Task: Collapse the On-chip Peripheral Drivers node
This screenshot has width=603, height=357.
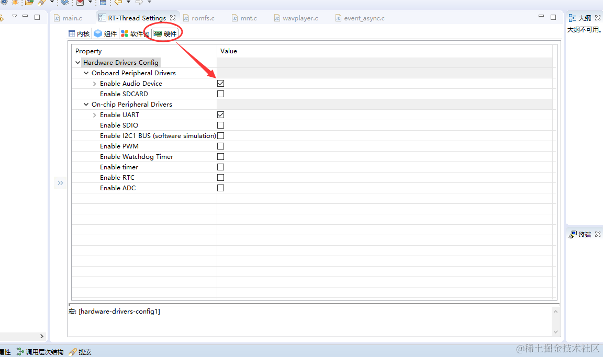Action: pyautogui.click(x=86, y=105)
